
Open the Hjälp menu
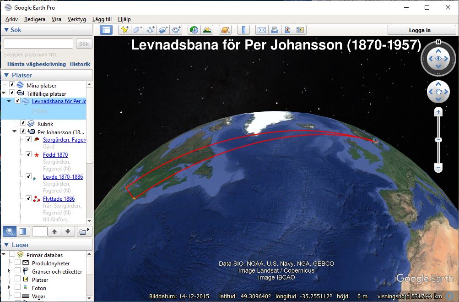coord(124,19)
